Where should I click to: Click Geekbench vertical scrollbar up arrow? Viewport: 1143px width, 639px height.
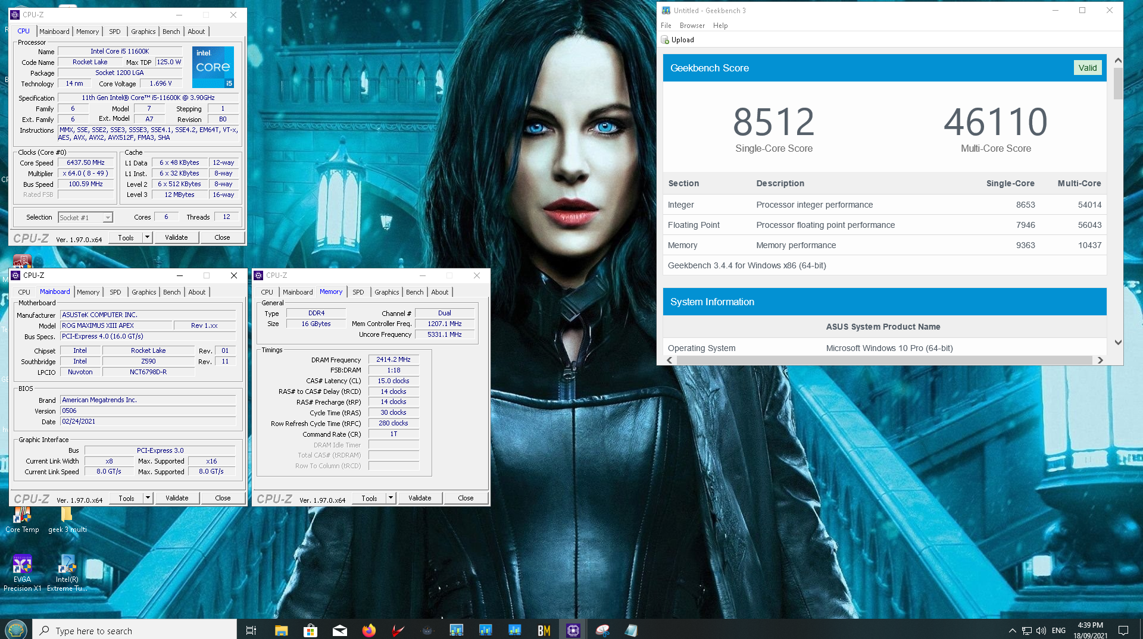(x=1118, y=61)
